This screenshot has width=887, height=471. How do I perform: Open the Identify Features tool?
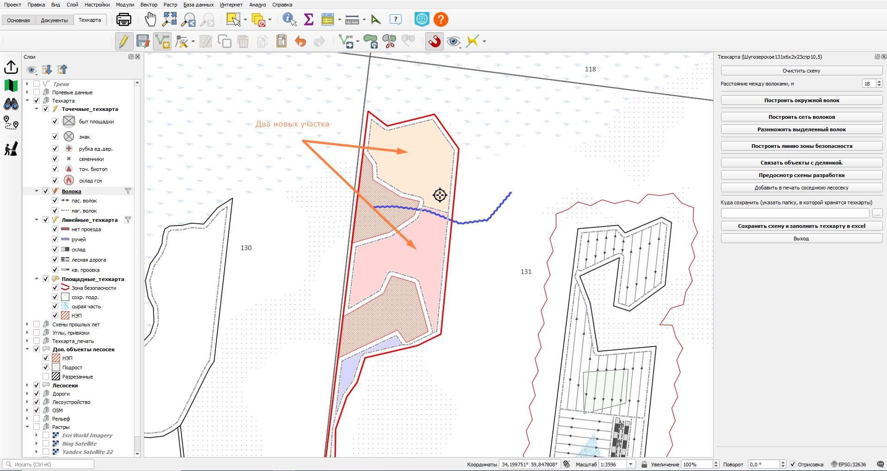(x=289, y=19)
